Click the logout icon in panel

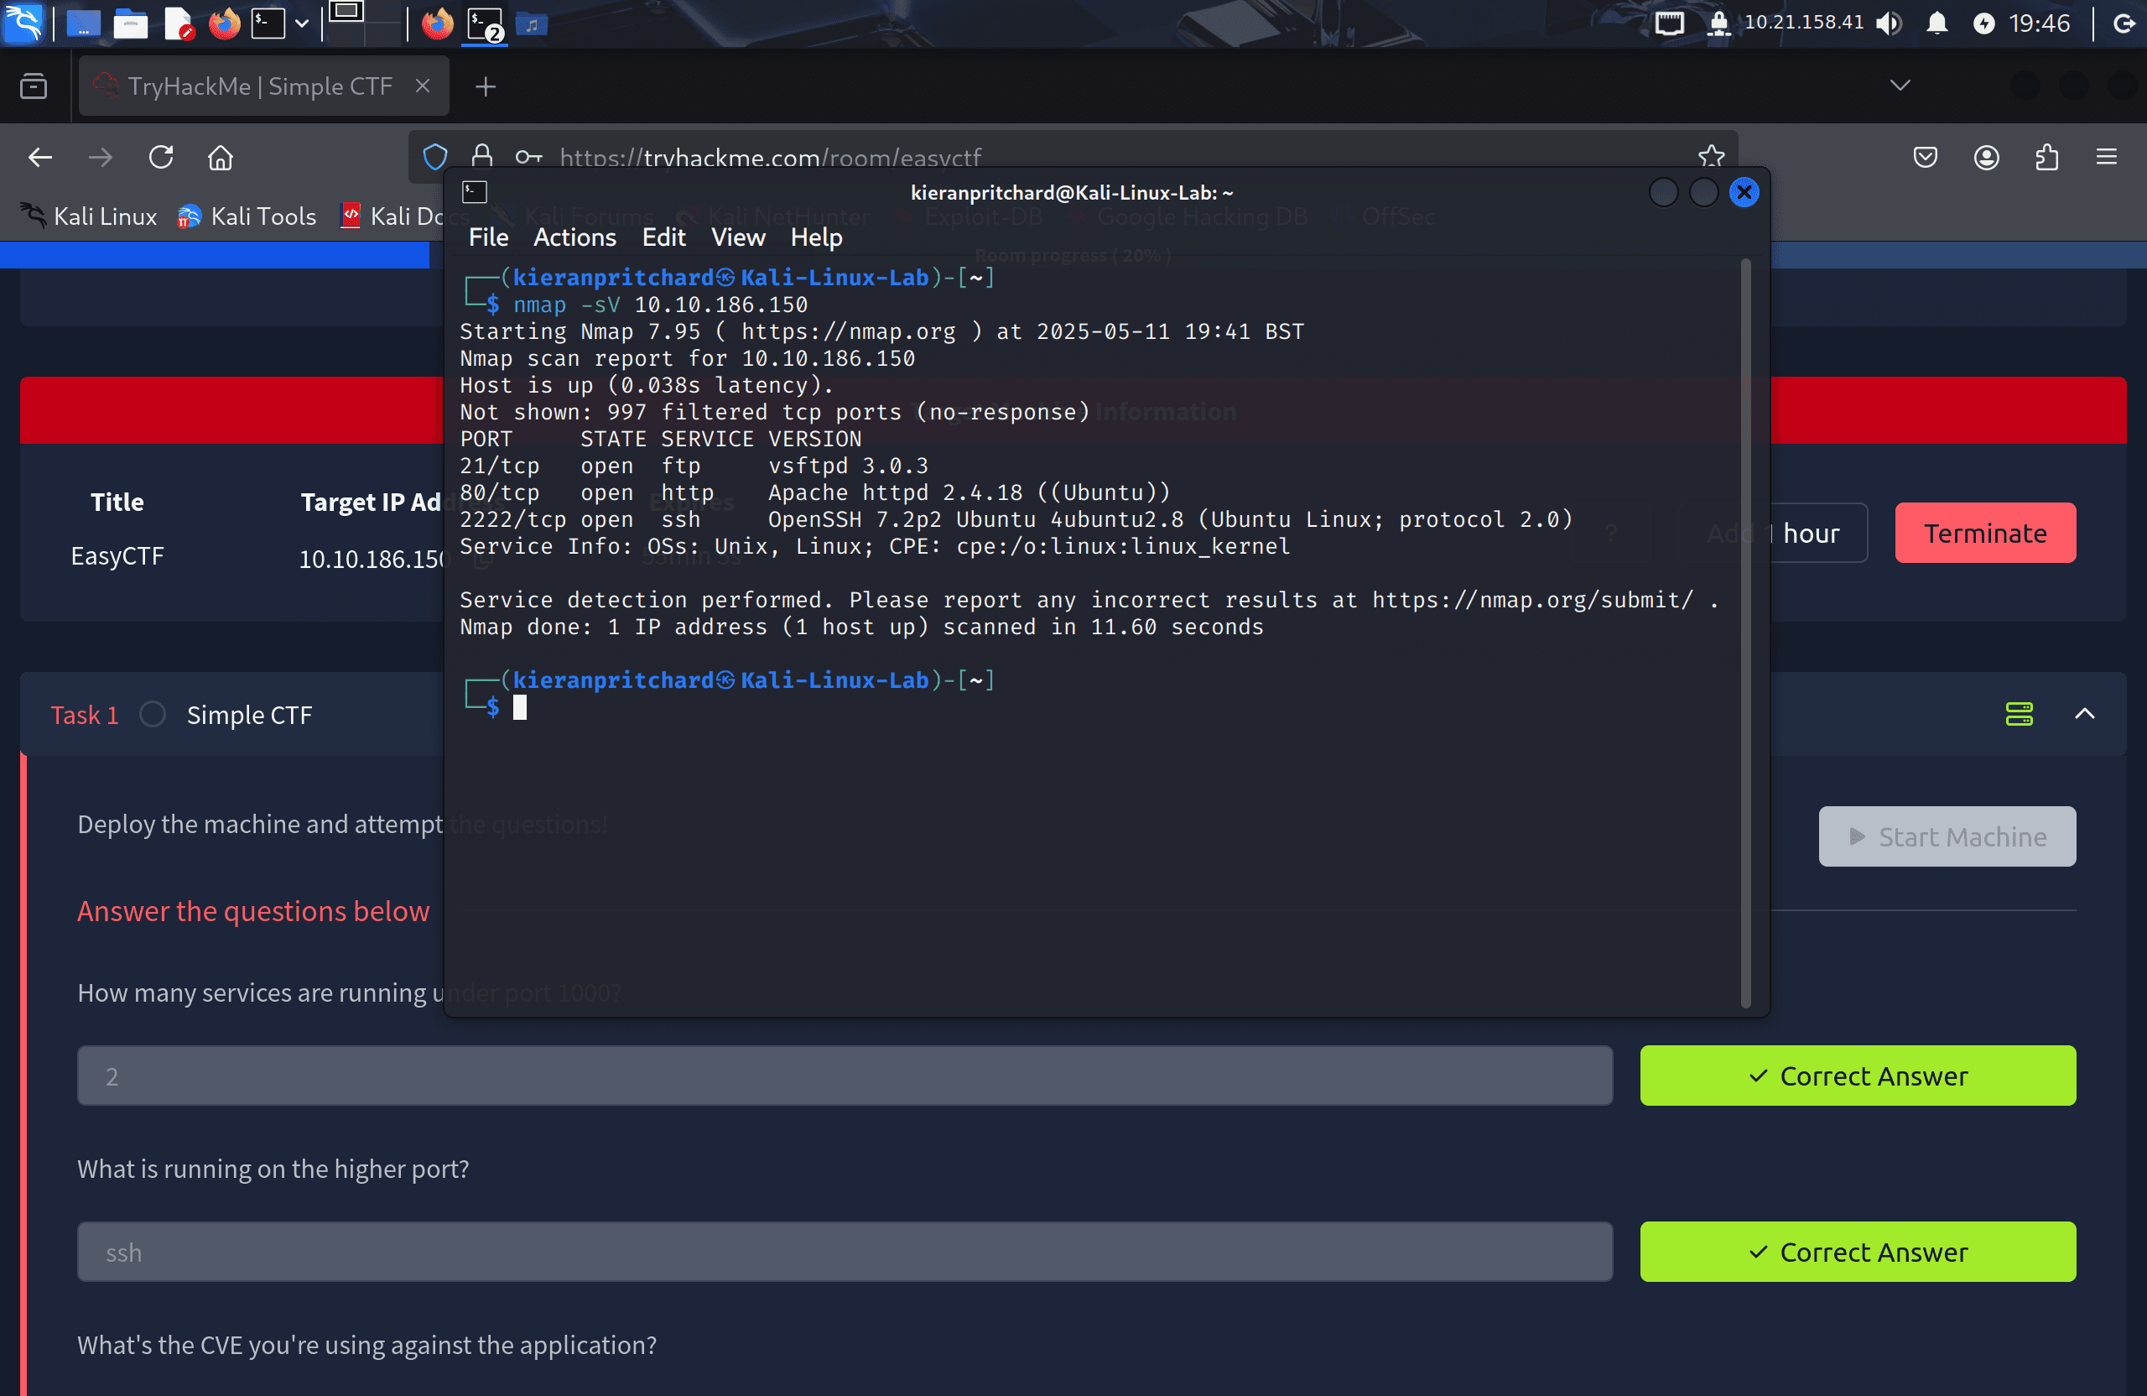2124,23
